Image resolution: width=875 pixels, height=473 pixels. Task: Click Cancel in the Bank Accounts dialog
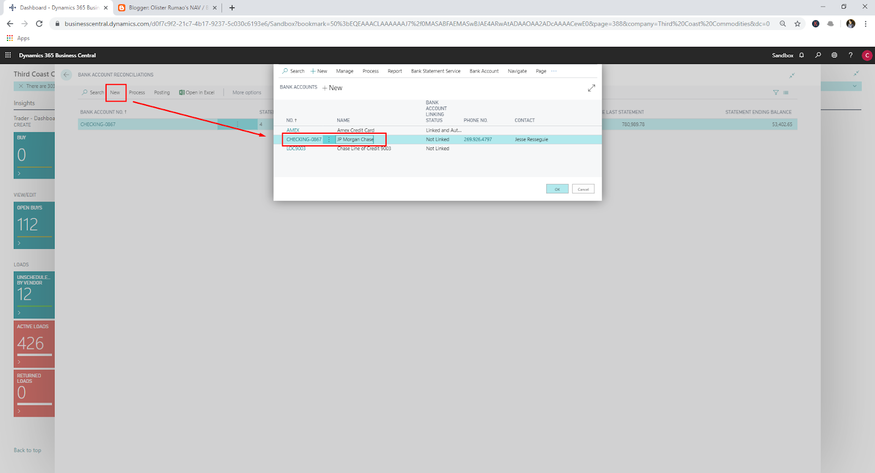coord(584,189)
